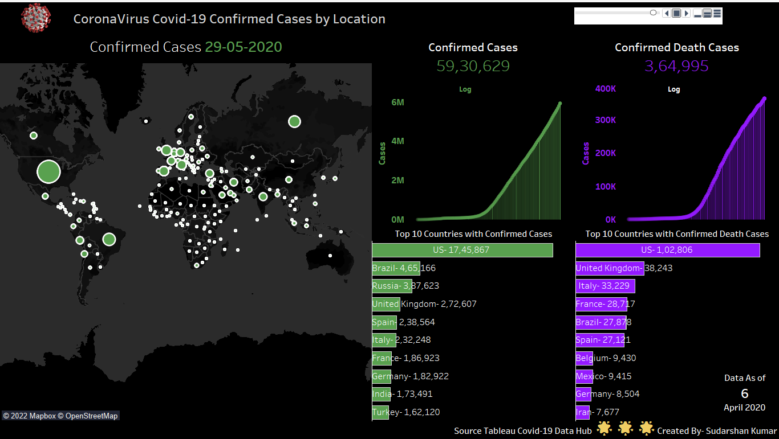
Task: Click the India circle on the map
Action: tap(263, 197)
